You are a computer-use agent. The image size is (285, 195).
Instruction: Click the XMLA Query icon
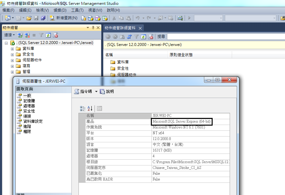tap(105, 18)
